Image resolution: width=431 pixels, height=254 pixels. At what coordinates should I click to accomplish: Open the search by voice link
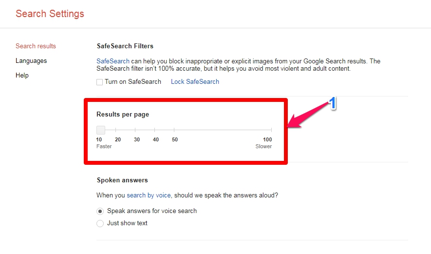click(x=149, y=195)
